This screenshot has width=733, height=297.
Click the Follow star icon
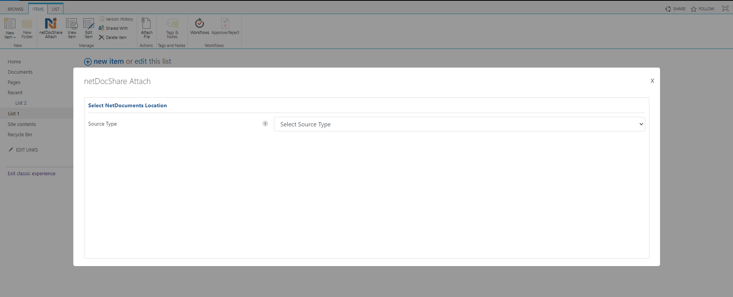tap(694, 9)
